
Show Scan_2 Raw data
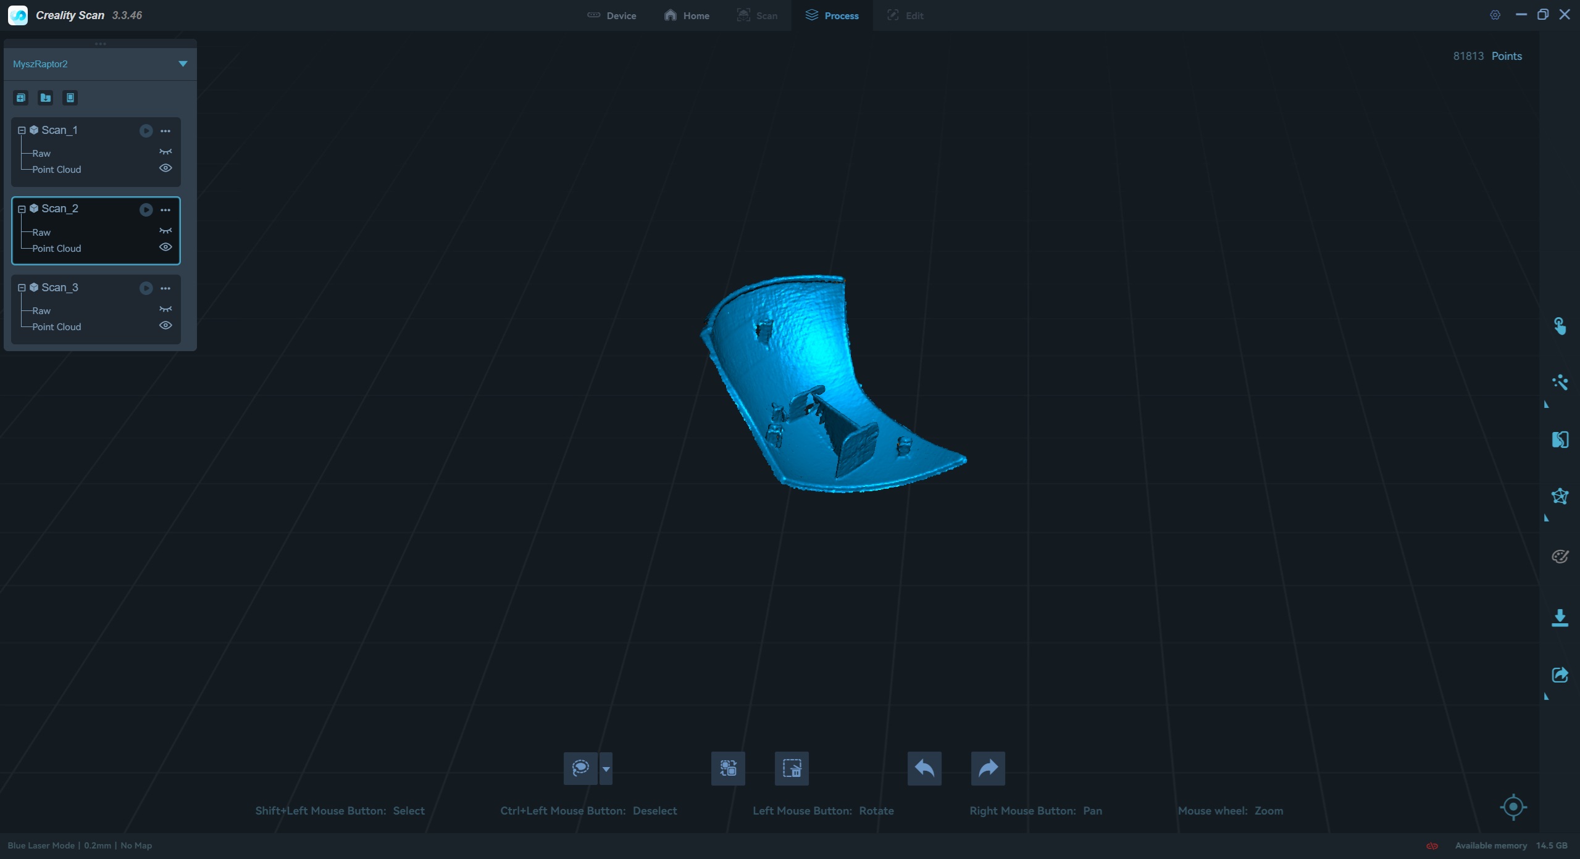[x=165, y=231]
